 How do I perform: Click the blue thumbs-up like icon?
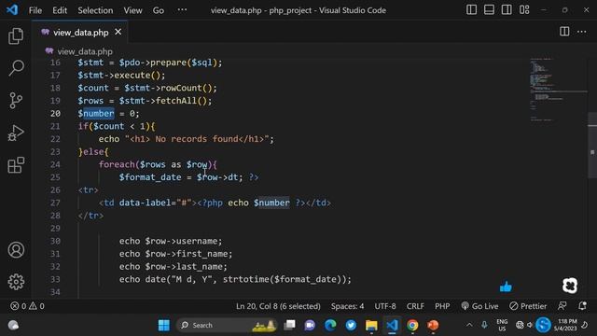[506, 287]
